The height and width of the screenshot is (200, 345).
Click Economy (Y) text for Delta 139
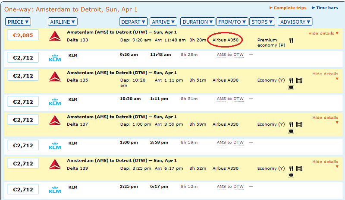pyautogui.click(x=271, y=168)
